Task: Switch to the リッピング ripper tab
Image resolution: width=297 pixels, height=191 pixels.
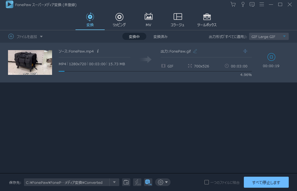Action: [x=119, y=20]
